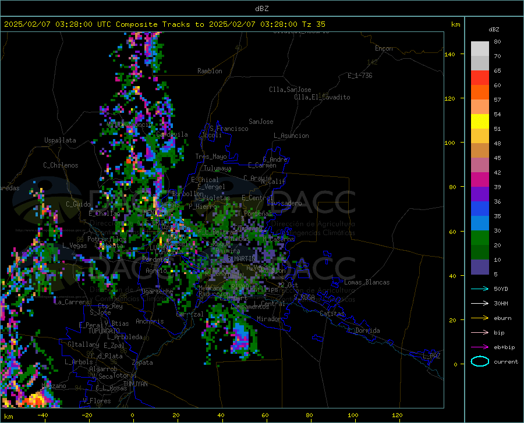524x423 pixels.
Task: Click the 100 km vertical axis tick
Action: pyautogui.click(x=449, y=143)
